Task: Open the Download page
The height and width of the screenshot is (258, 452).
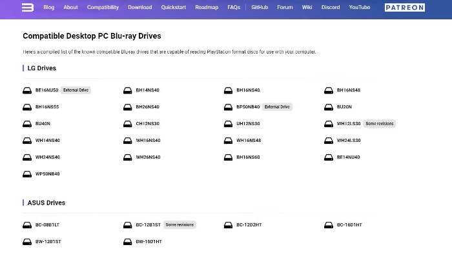Action: pos(140,8)
